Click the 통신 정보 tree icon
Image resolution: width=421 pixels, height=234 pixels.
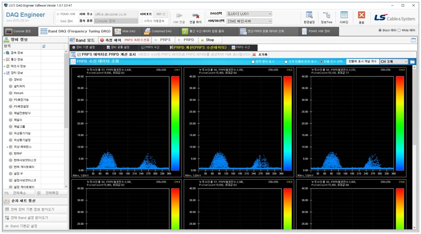[x=8, y=60]
